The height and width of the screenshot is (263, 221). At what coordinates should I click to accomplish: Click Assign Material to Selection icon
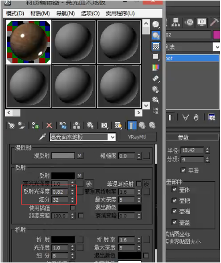coord(35,126)
